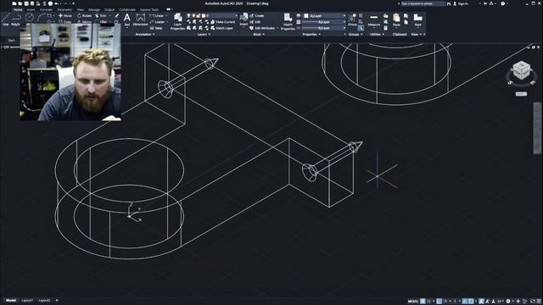Open the Base view tool
Image resolution: width=543 pixels, height=305 pixels.
point(418,19)
